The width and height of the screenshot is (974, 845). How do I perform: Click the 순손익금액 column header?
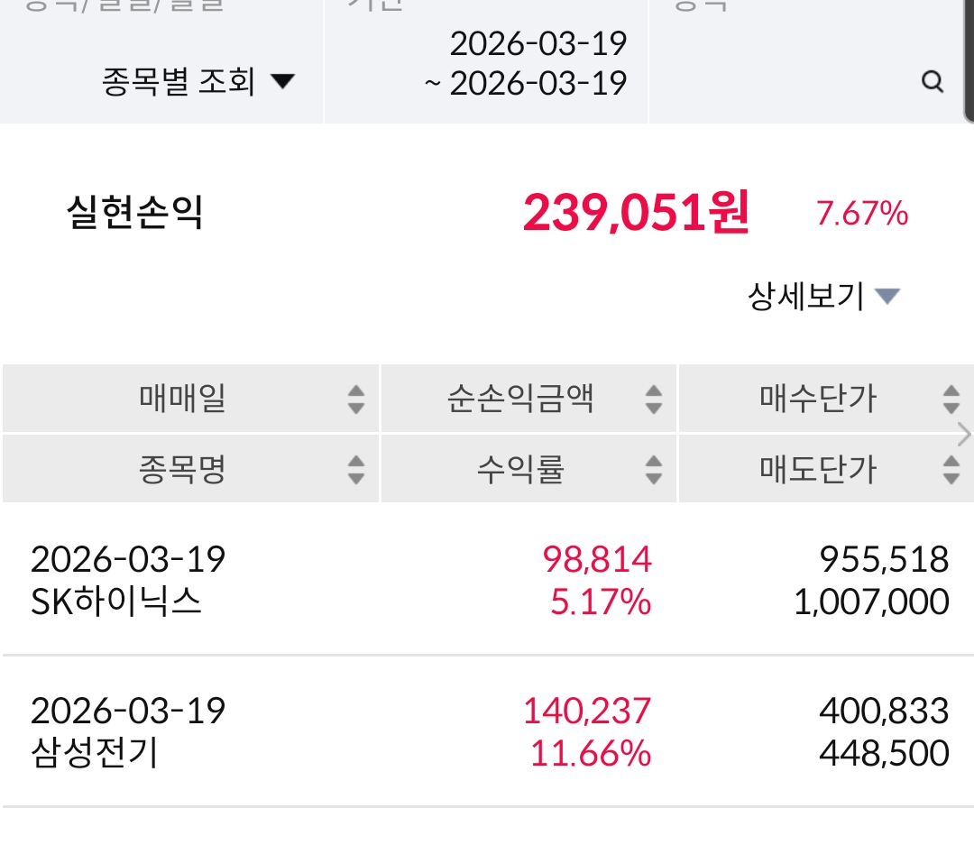pyautogui.click(x=520, y=398)
